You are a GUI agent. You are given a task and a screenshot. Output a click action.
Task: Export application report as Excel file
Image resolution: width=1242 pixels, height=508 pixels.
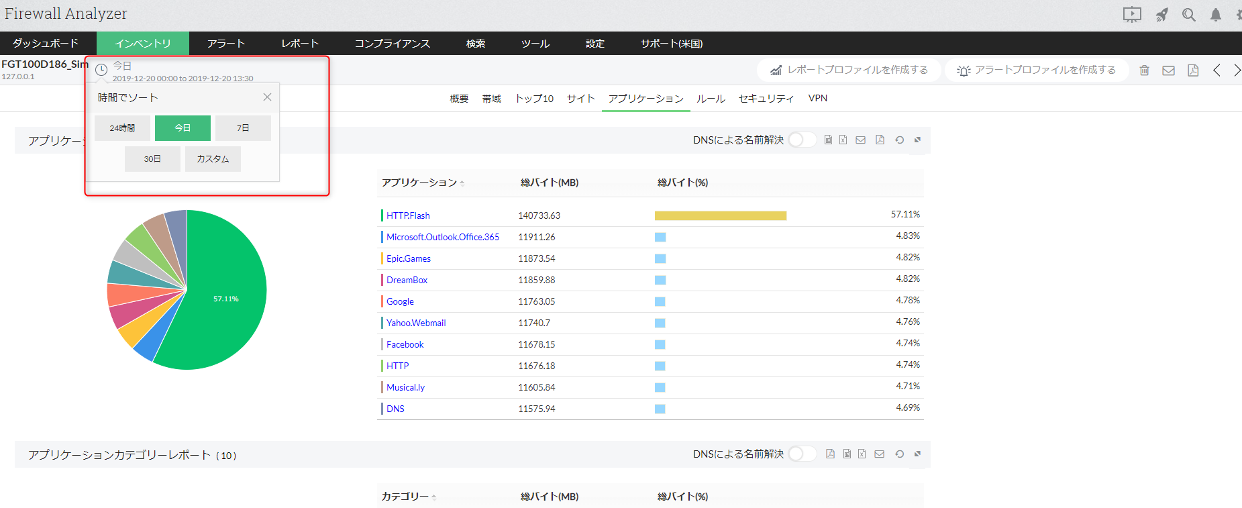843,140
